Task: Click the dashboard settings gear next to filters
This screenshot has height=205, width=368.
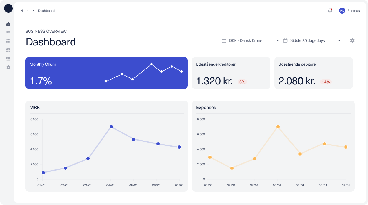Action: coord(352,40)
